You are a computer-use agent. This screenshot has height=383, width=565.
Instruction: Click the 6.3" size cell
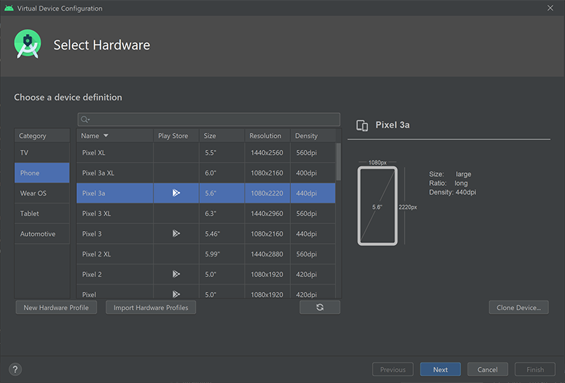[x=222, y=213]
